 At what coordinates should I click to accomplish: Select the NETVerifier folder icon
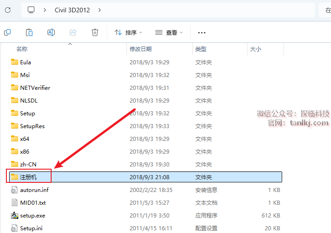pyautogui.click(x=14, y=88)
